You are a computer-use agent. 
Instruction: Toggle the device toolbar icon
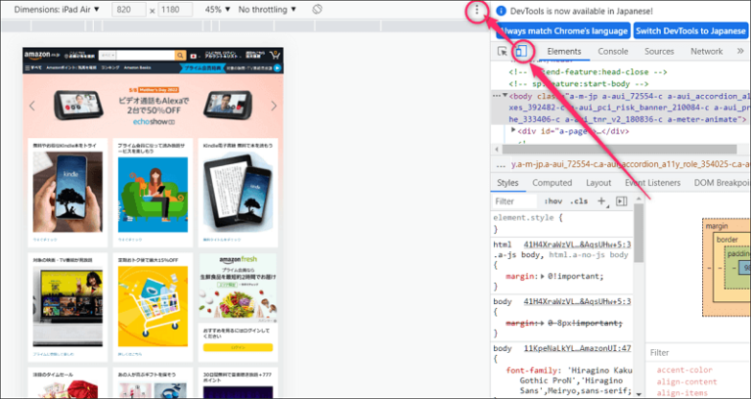(x=522, y=52)
